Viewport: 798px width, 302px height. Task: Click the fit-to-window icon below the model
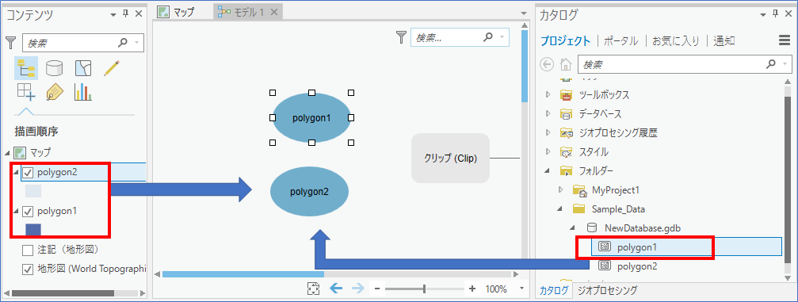point(312,289)
